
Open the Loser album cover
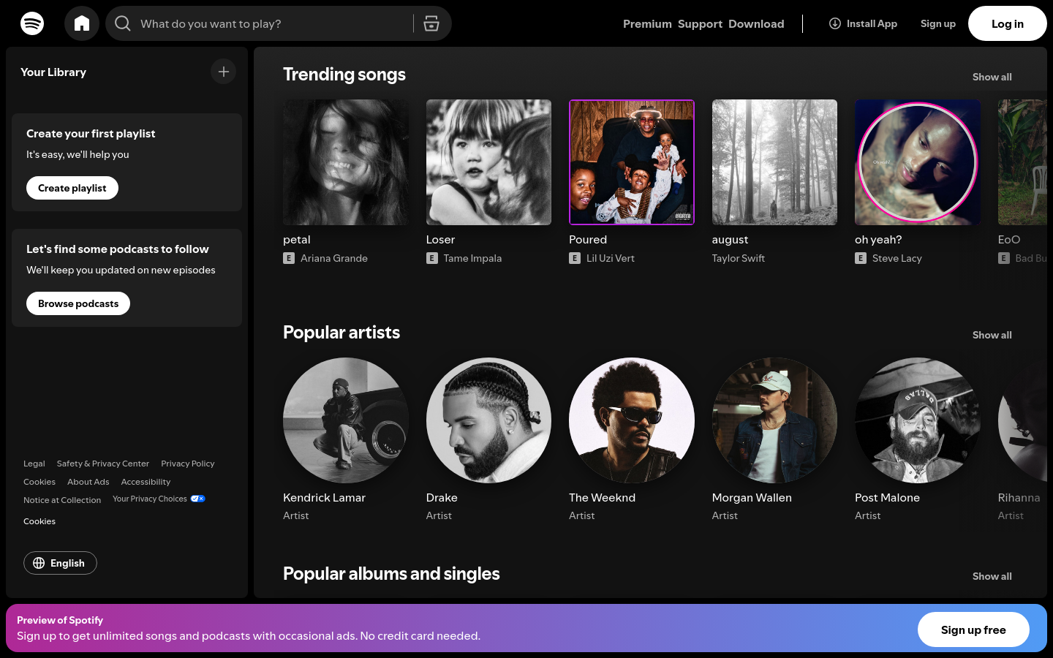coord(488,162)
